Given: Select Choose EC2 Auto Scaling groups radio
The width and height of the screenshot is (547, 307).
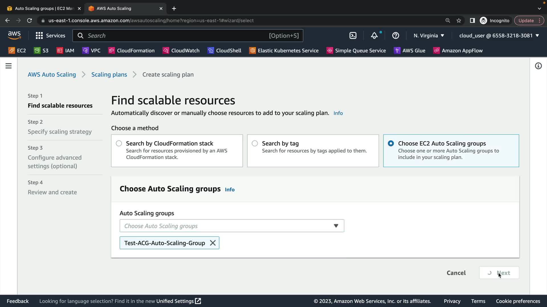Looking at the screenshot, I should click(391, 144).
